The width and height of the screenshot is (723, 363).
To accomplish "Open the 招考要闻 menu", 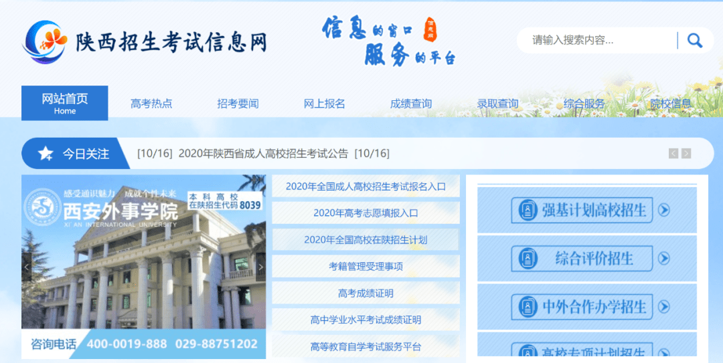I will coord(238,104).
